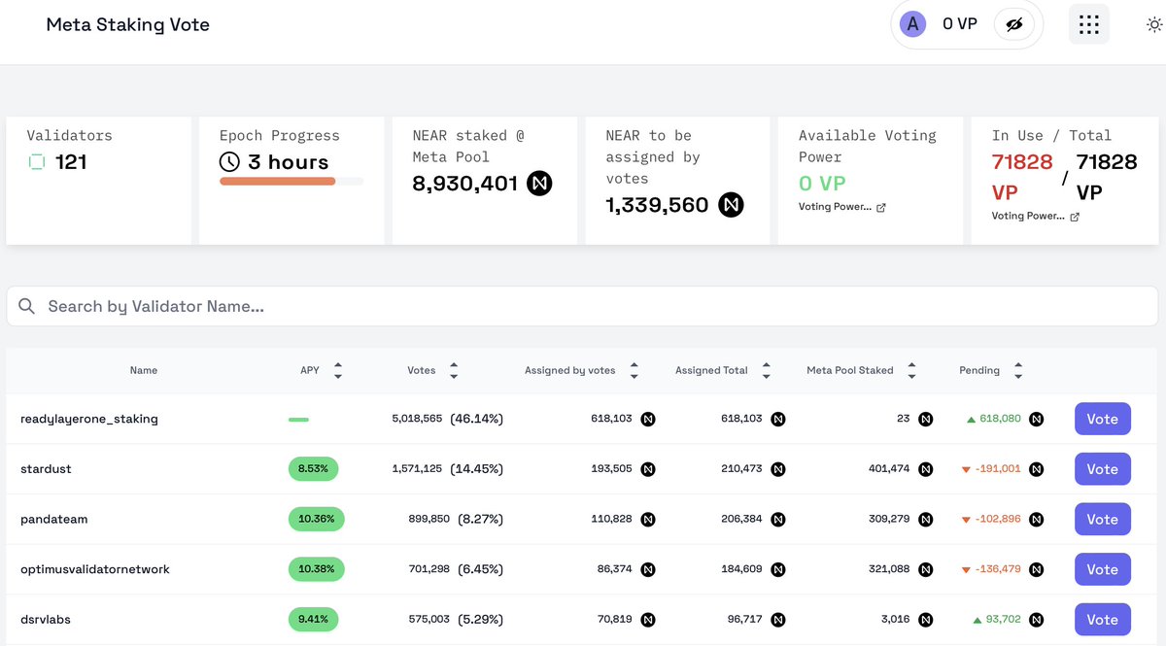Click the red down arrow in stardust pending
The height and width of the screenshot is (646, 1166).
click(x=966, y=470)
